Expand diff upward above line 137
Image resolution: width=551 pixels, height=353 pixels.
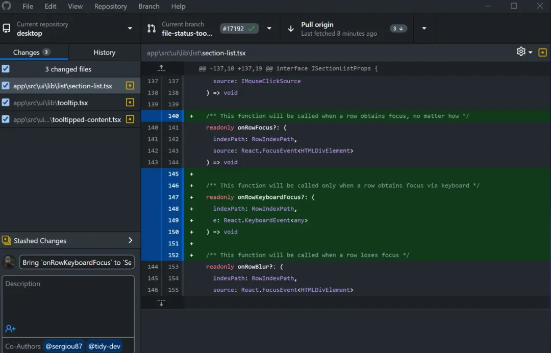click(161, 68)
